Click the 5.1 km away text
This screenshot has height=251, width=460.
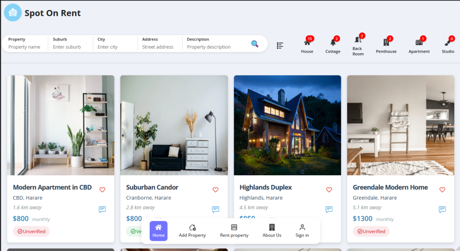coord(367,207)
